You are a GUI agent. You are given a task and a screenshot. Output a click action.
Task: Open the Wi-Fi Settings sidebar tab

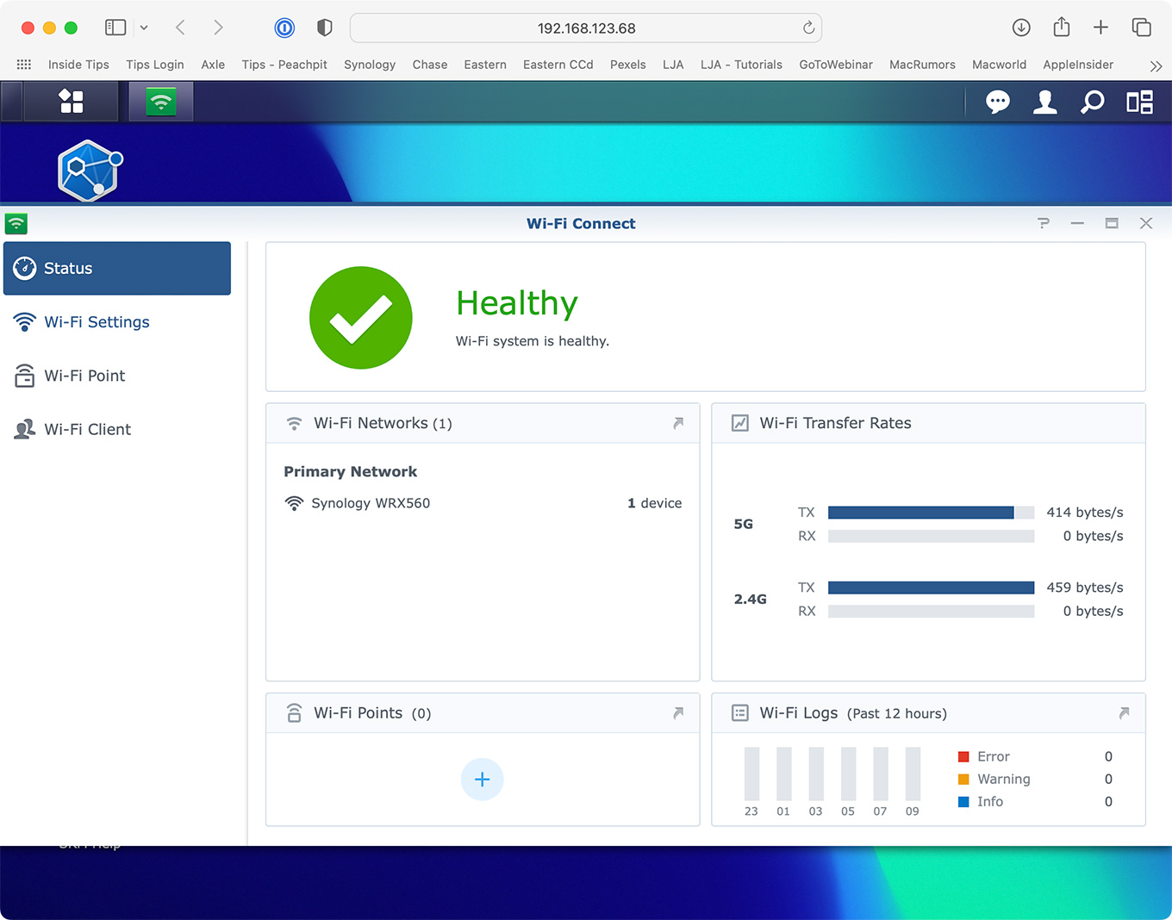pos(97,322)
